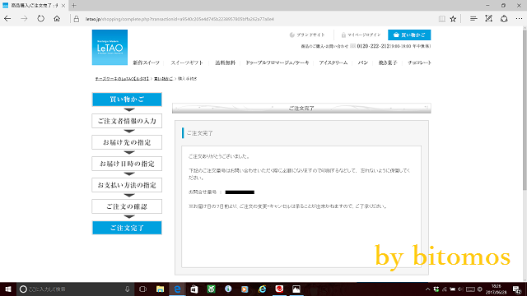Open Microsoft Edge taskbar icon
Screen dimensions: 527x296
(x=177, y=289)
